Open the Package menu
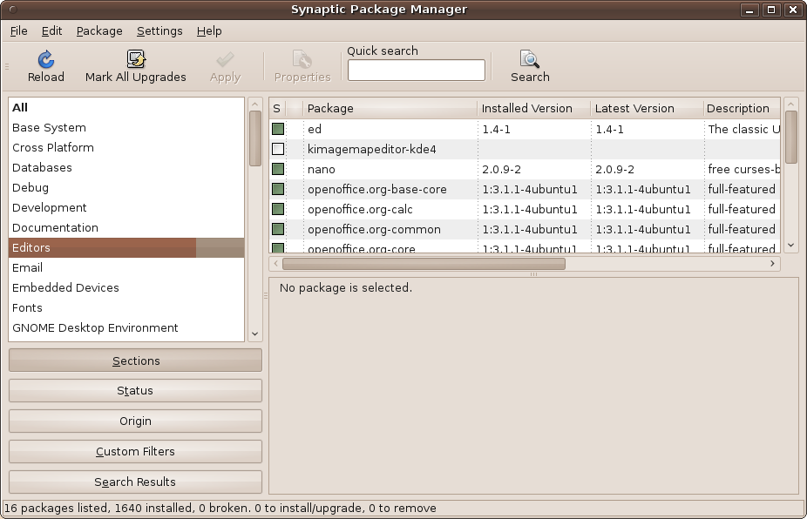The height and width of the screenshot is (519, 807). tap(99, 30)
